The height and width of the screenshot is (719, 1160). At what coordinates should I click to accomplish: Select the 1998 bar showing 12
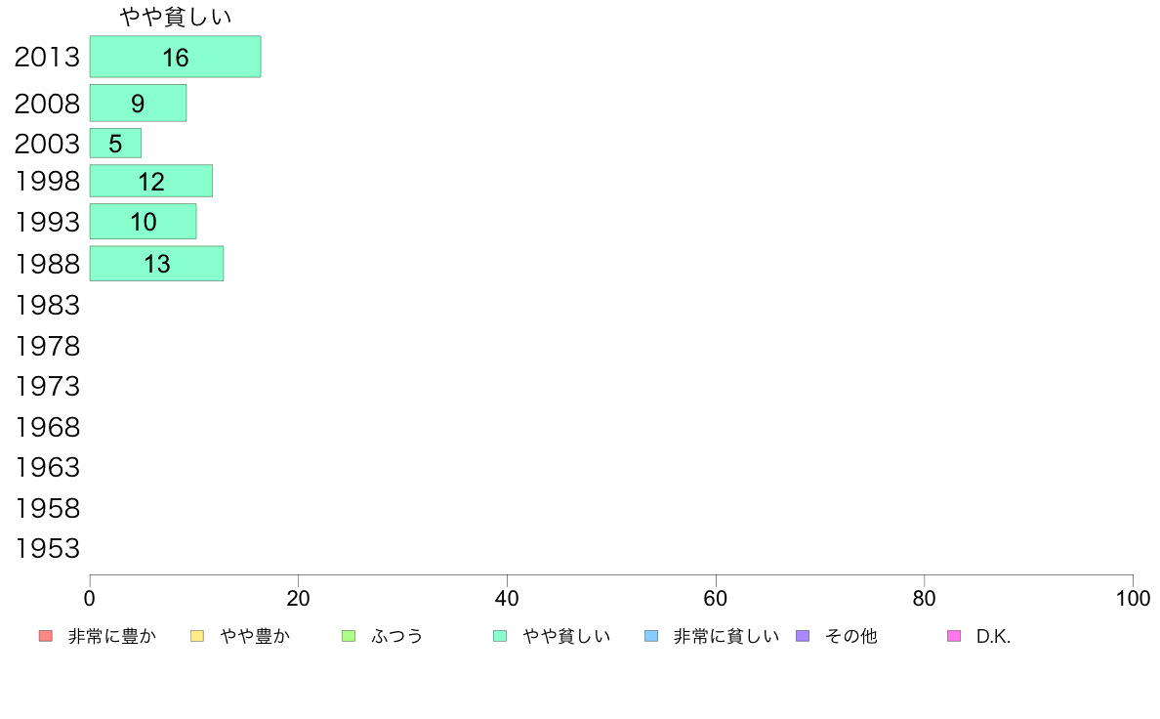tap(151, 181)
